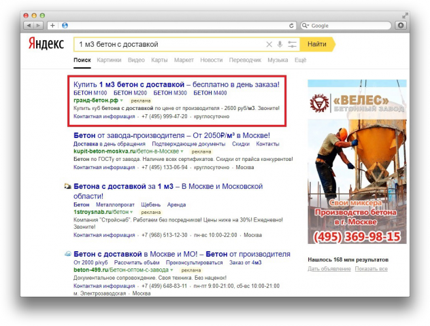Click the реклама label beside гранд-бетон.рф
The width and height of the screenshot is (430, 326).
coord(140,101)
